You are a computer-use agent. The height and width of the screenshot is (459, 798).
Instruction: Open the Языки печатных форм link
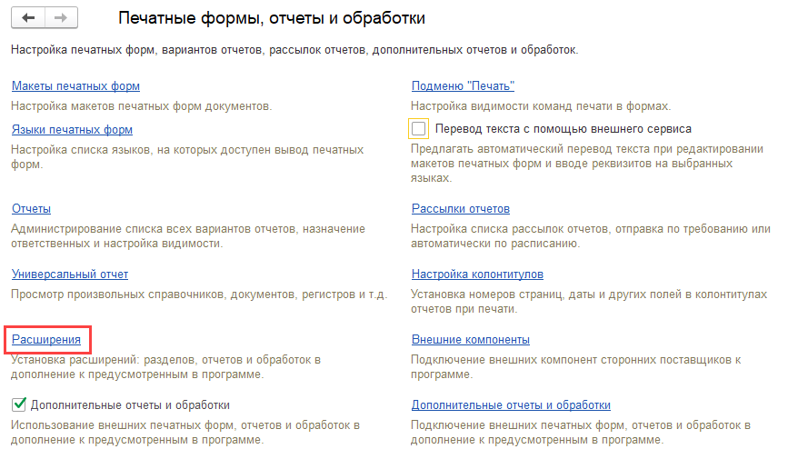point(72,130)
